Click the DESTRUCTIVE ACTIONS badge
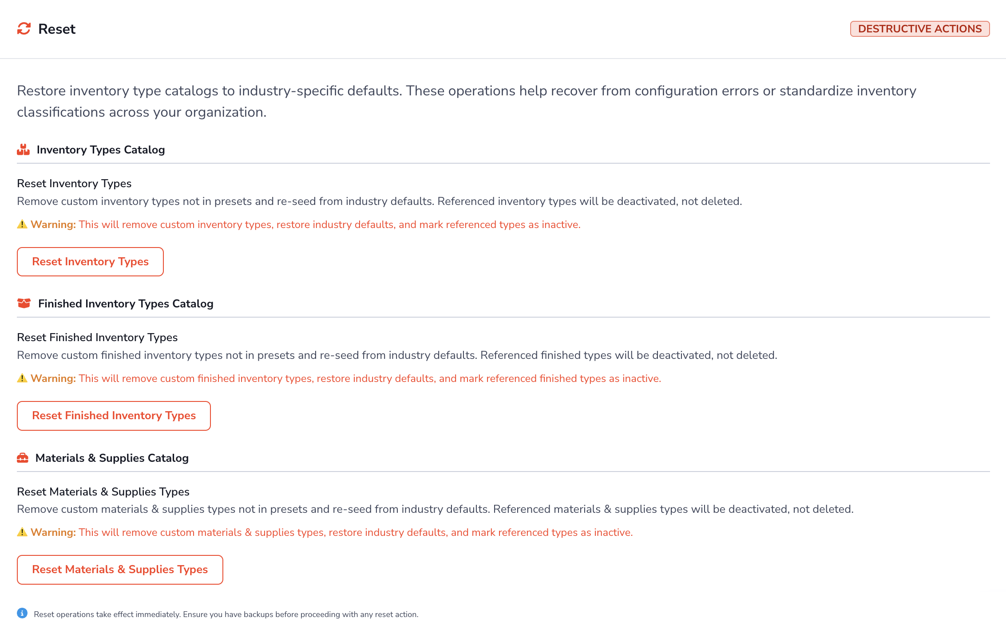Viewport: 1006px width, 637px height. pyautogui.click(x=920, y=29)
